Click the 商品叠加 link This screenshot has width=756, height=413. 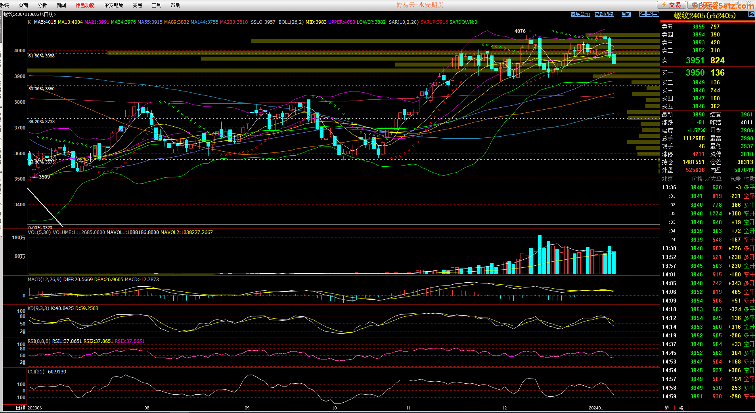580,14
